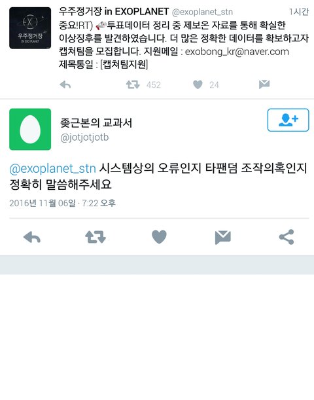Retweet the jotjotjotb tweet
Viewport: 314px width, 400px height.
[x=96, y=237]
